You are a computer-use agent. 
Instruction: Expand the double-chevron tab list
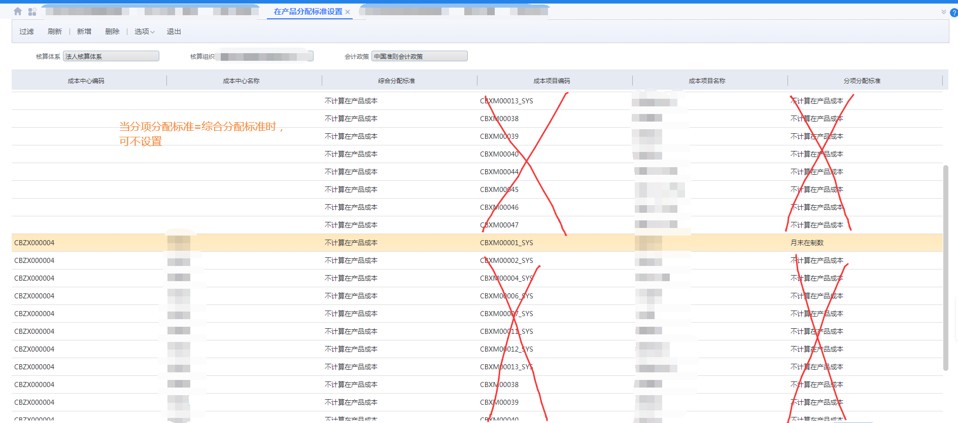(x=943, y=12)
